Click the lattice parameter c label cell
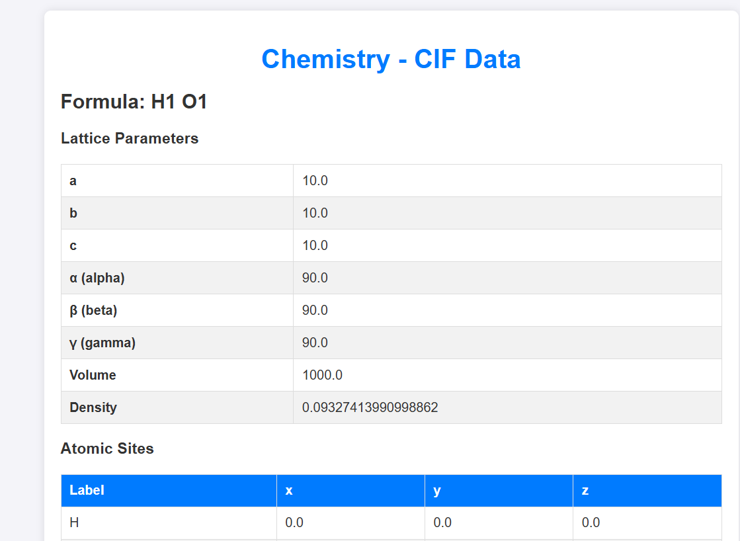Viewport: 740px width, 541px height. point(73,245)
